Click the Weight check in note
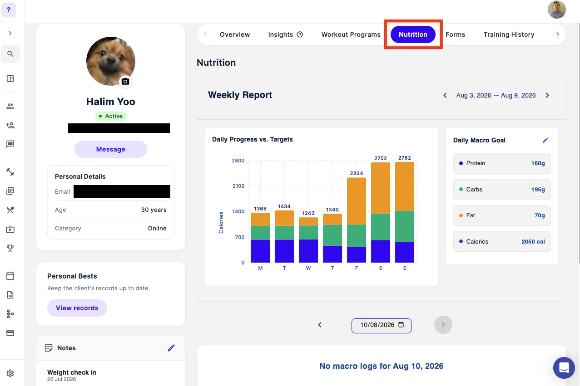This screenshot has height=386, width=580. point(72,372)
